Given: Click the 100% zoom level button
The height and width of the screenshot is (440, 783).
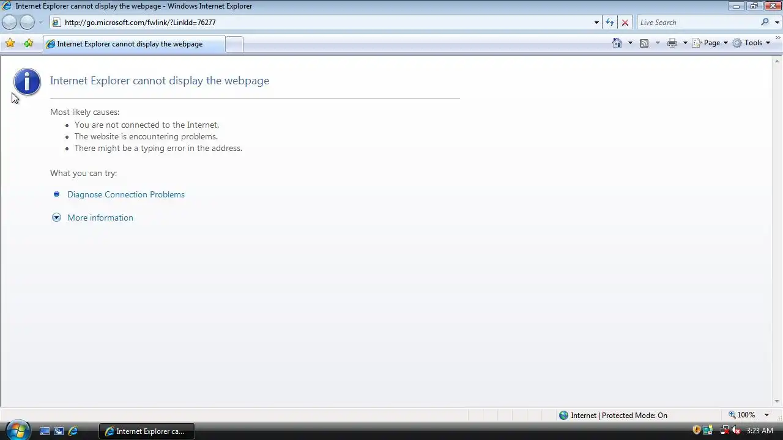Looking at the screenshot, I should 741,415.
